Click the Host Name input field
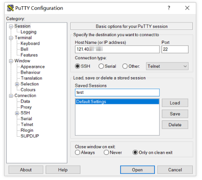Viewport: 202px width, 180px height. tap(117, 49)
